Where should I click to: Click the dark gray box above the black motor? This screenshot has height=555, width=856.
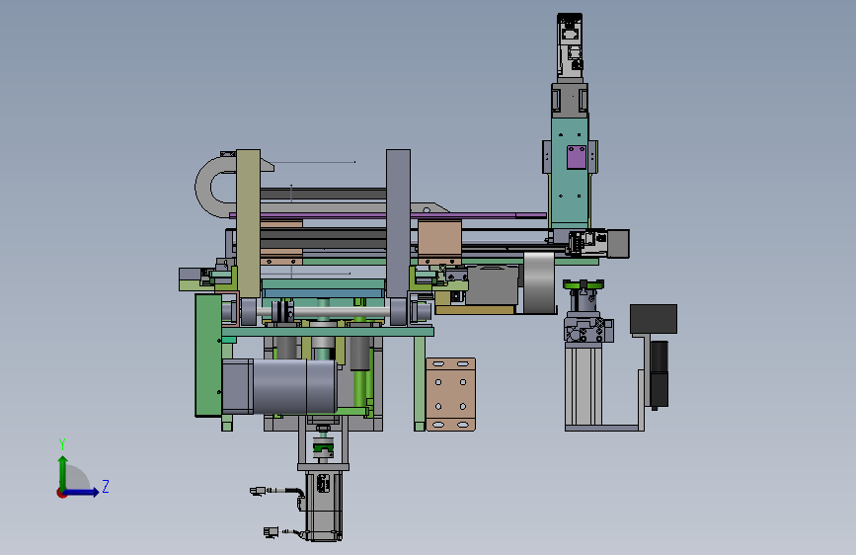pos(654,319)
